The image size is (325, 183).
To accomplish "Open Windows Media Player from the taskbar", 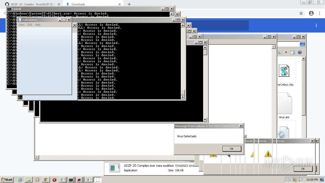I will coord(37,180).
